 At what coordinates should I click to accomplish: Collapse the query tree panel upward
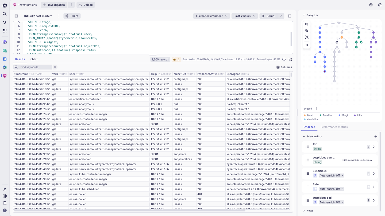point(307,45)
